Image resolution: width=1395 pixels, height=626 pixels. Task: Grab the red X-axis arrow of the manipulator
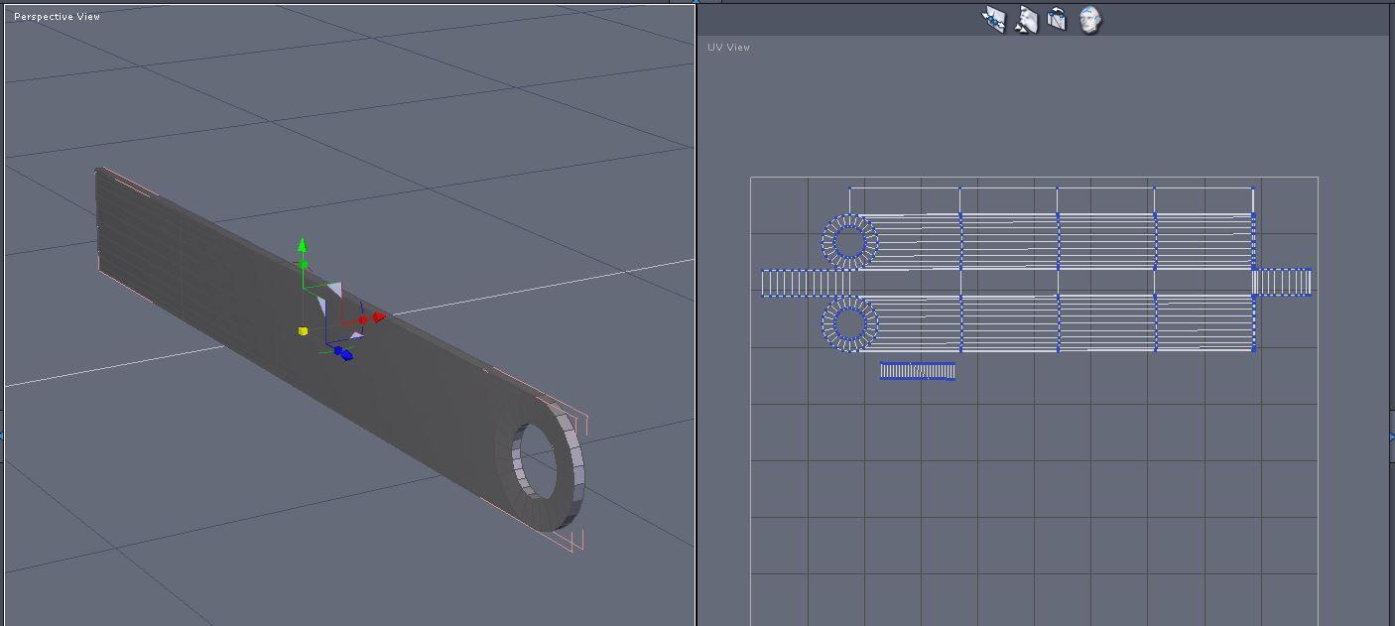379,317
